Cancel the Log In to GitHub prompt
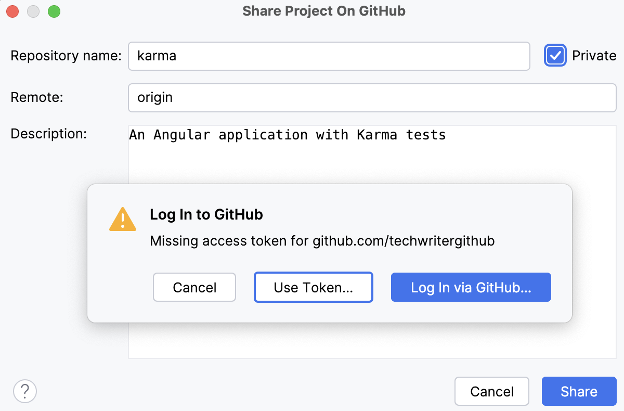 coord(194,287)
